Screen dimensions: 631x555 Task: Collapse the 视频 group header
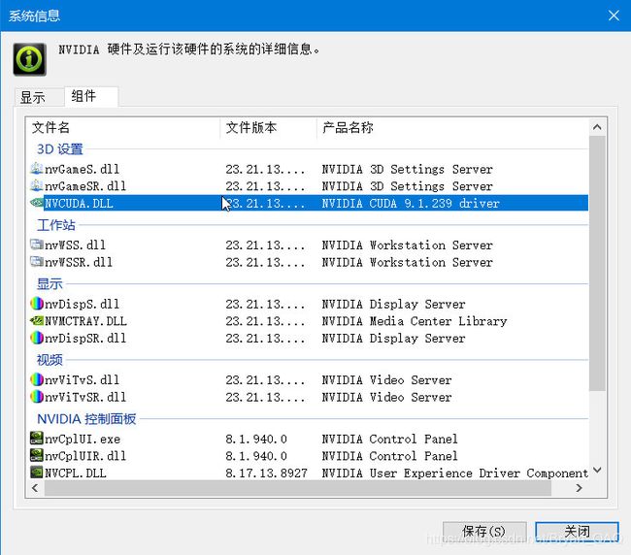(50, 360)
